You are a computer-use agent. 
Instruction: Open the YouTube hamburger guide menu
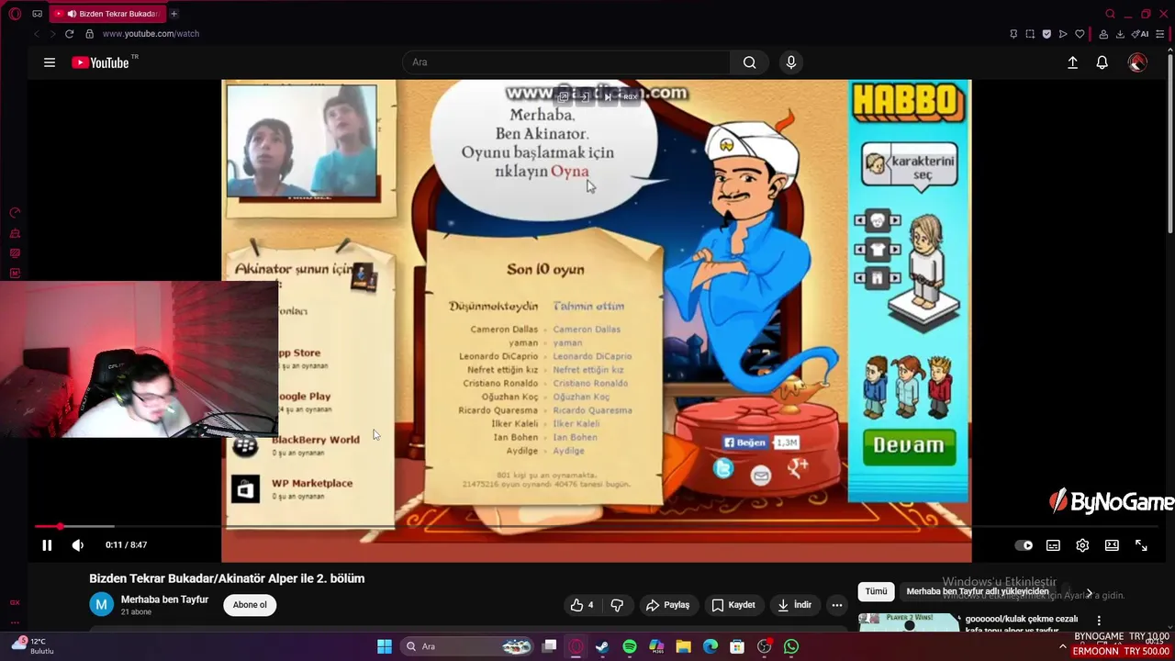point(50,62)
